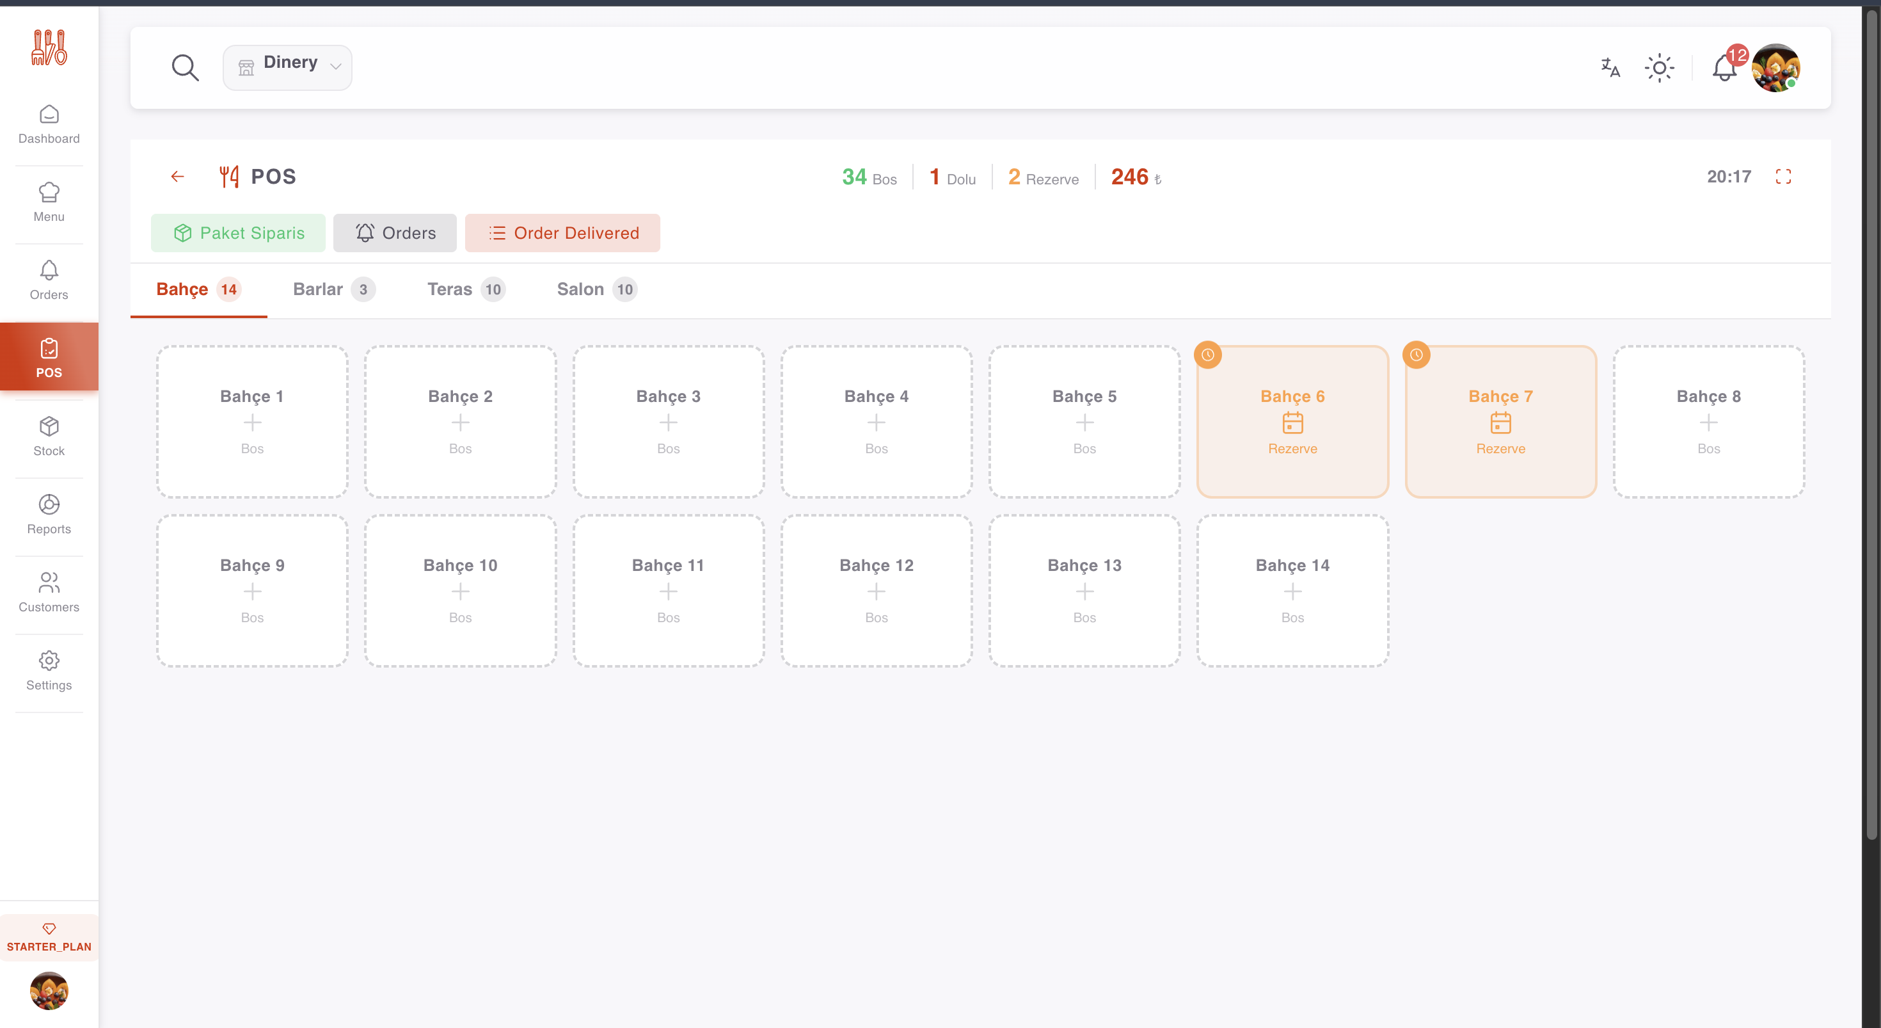This screenshot has height=1028, width=1881.
Task: Open the Dinery restaurant dropdown
Action: tap(287, 67)
